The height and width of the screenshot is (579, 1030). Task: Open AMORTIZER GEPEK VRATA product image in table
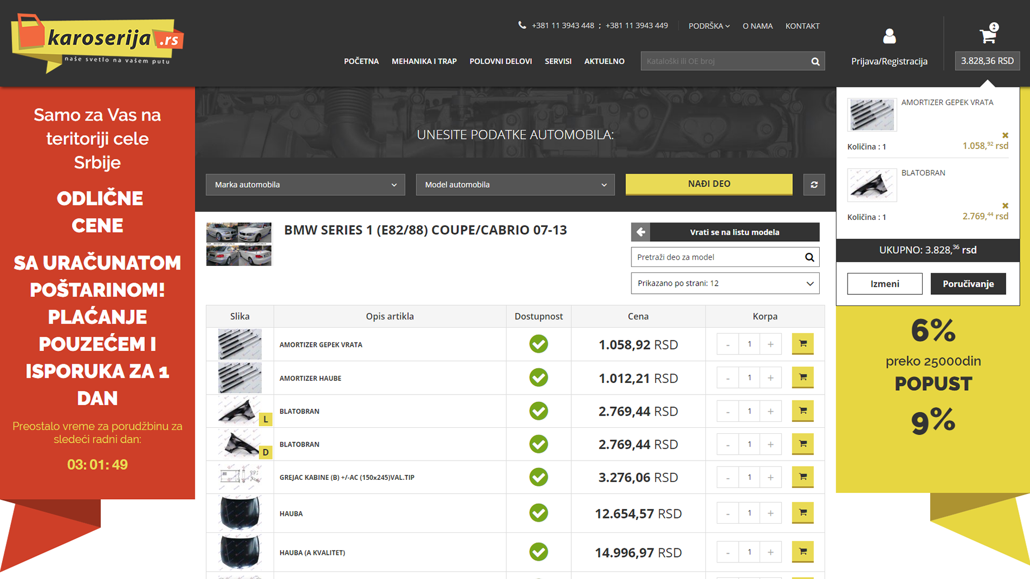pos(240,344)
